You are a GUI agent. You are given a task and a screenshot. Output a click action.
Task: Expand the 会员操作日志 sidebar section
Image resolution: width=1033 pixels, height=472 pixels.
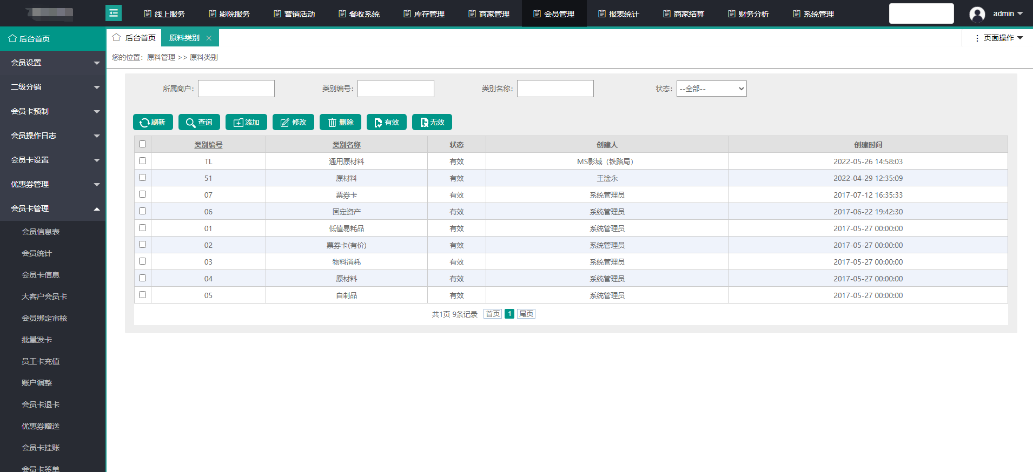pos(52,136)
